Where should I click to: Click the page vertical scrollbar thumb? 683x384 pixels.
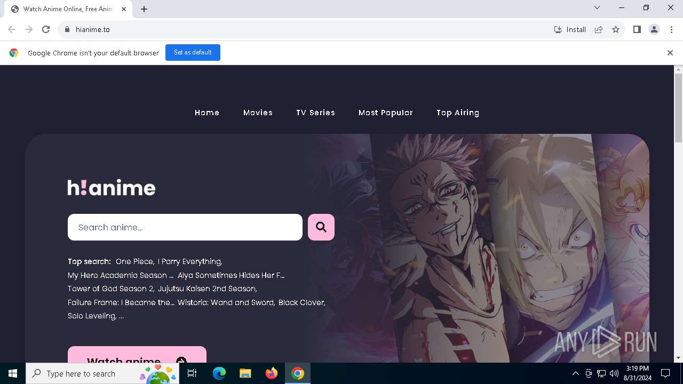679,108
